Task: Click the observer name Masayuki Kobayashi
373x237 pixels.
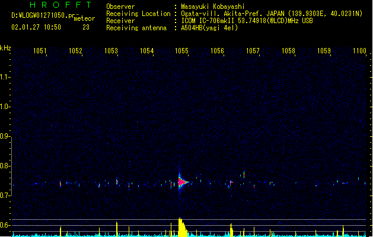Action: (213, 7)
